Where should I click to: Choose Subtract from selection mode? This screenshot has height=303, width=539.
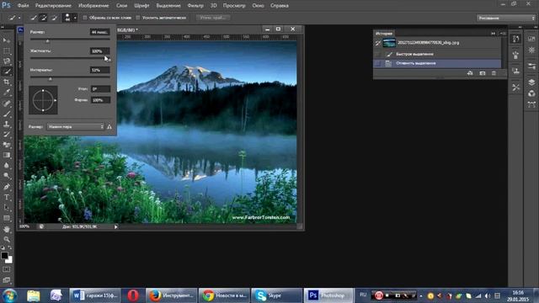click(x=54, y=18)
